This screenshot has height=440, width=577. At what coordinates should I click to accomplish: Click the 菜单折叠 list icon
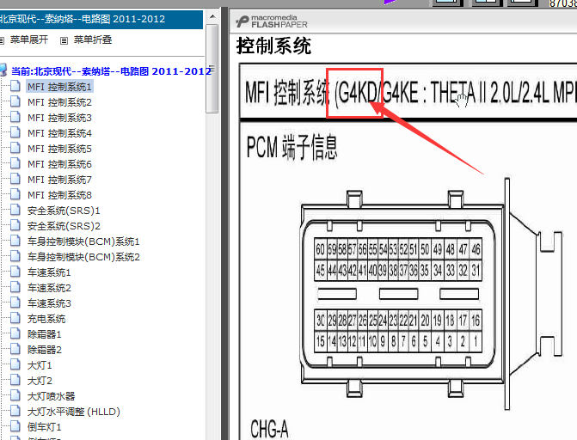(x=64, y=40)
